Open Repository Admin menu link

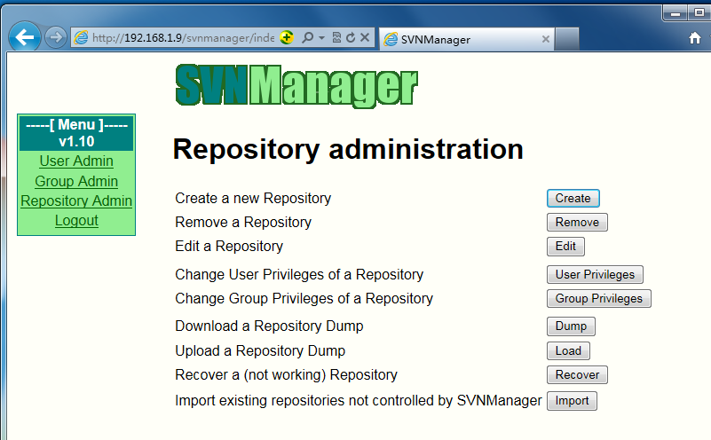pyautogui.click(x=76, y=200)
